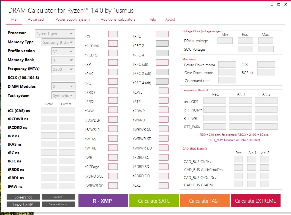
Task: Select the tRFC (alt) value box
Action: tap(162, 62)
